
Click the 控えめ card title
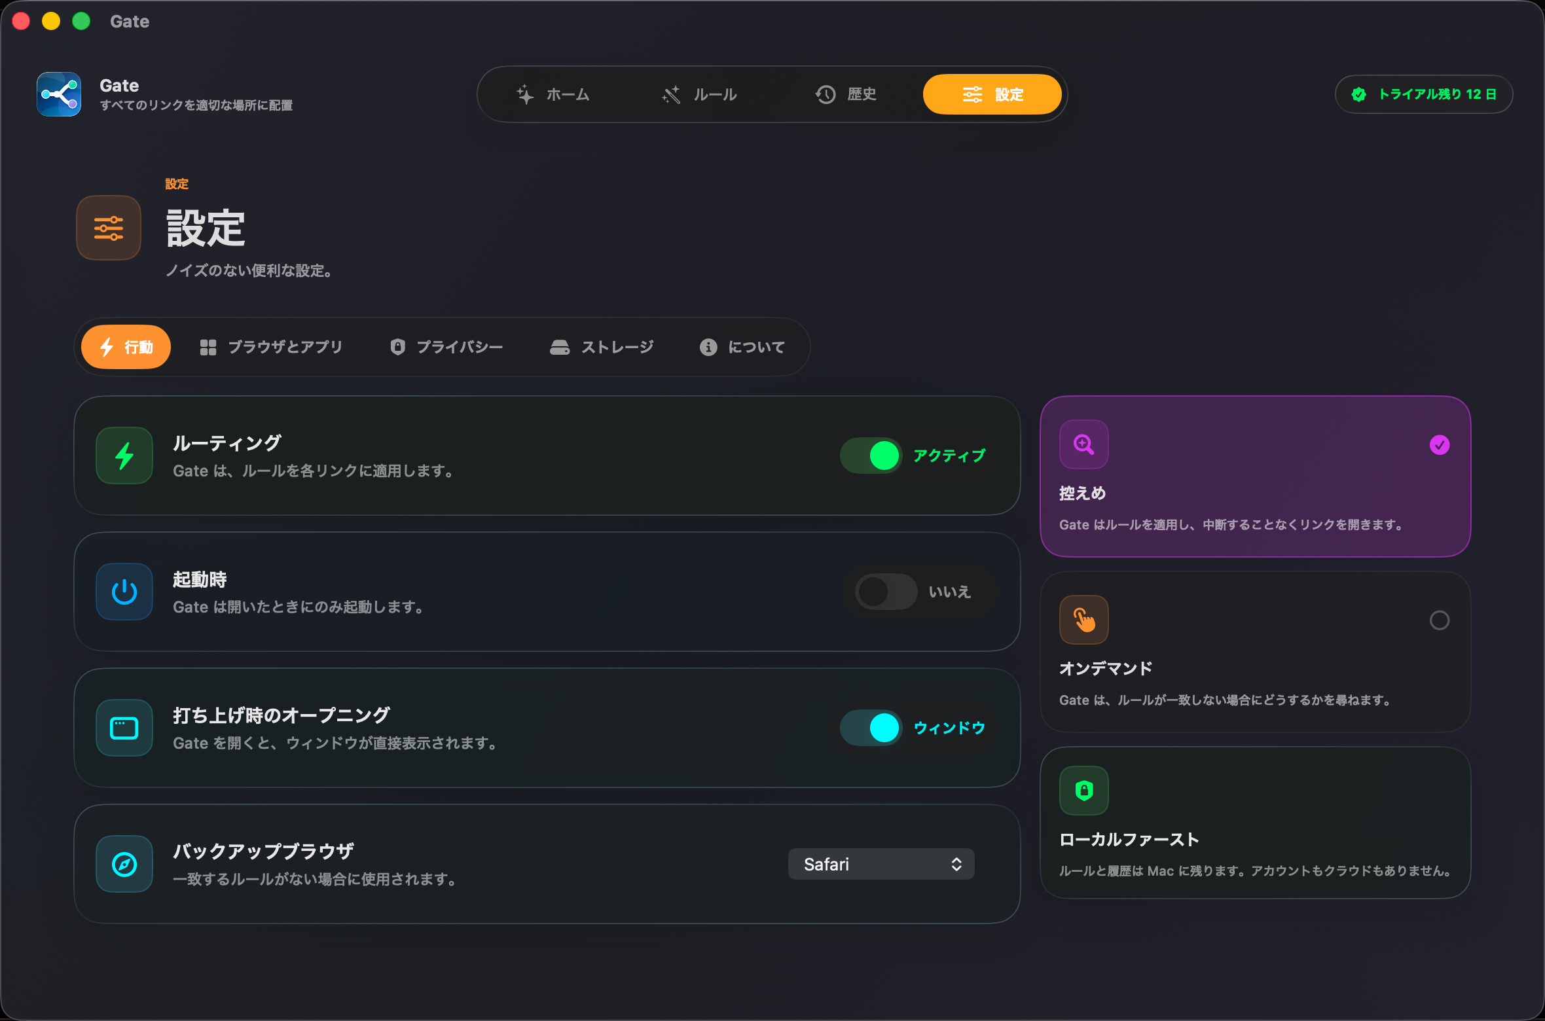(1083, 493)
